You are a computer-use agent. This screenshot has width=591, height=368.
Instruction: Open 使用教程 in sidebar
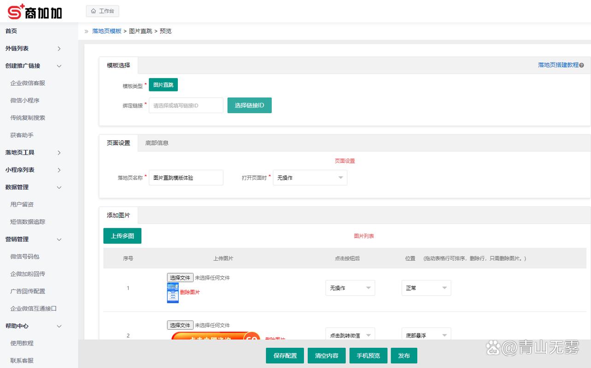[x=22, y=343]
